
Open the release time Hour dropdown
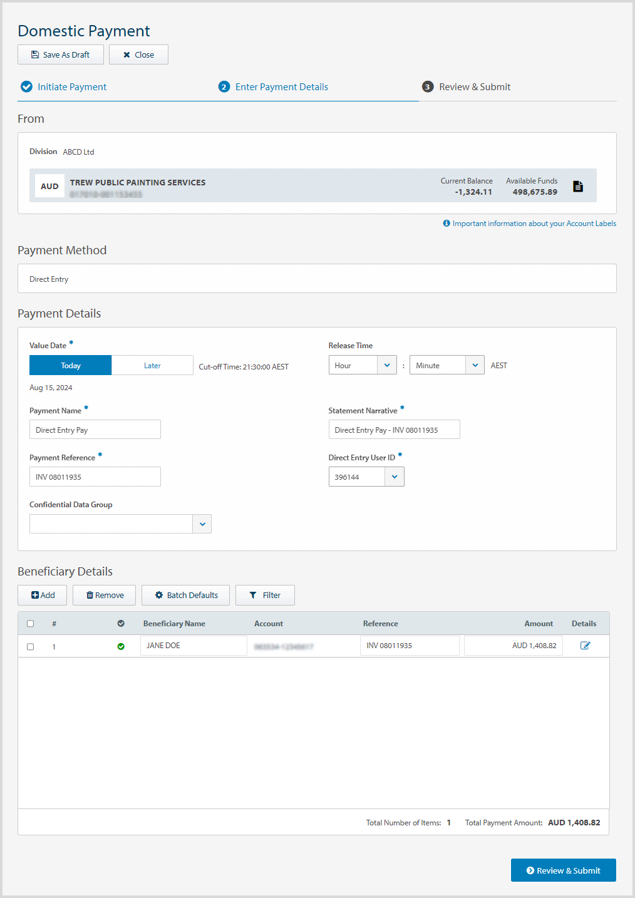[386, 364]
